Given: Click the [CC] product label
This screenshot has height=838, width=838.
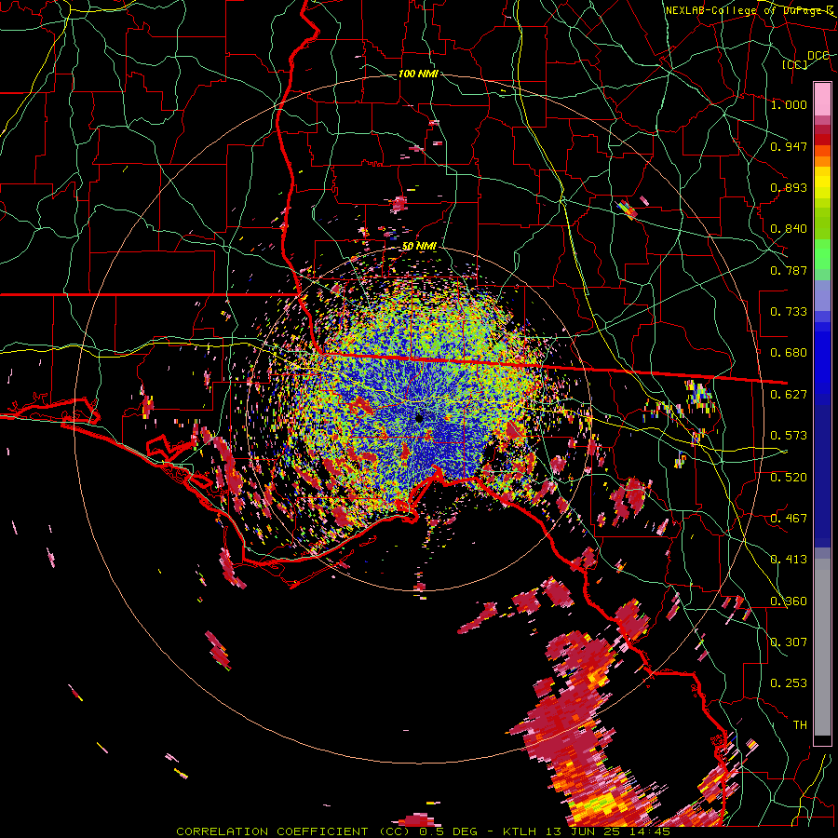Looking at the screenshot, I should [x=794, y=64].
